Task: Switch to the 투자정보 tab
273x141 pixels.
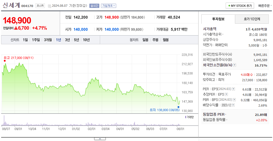Action: 218,19
